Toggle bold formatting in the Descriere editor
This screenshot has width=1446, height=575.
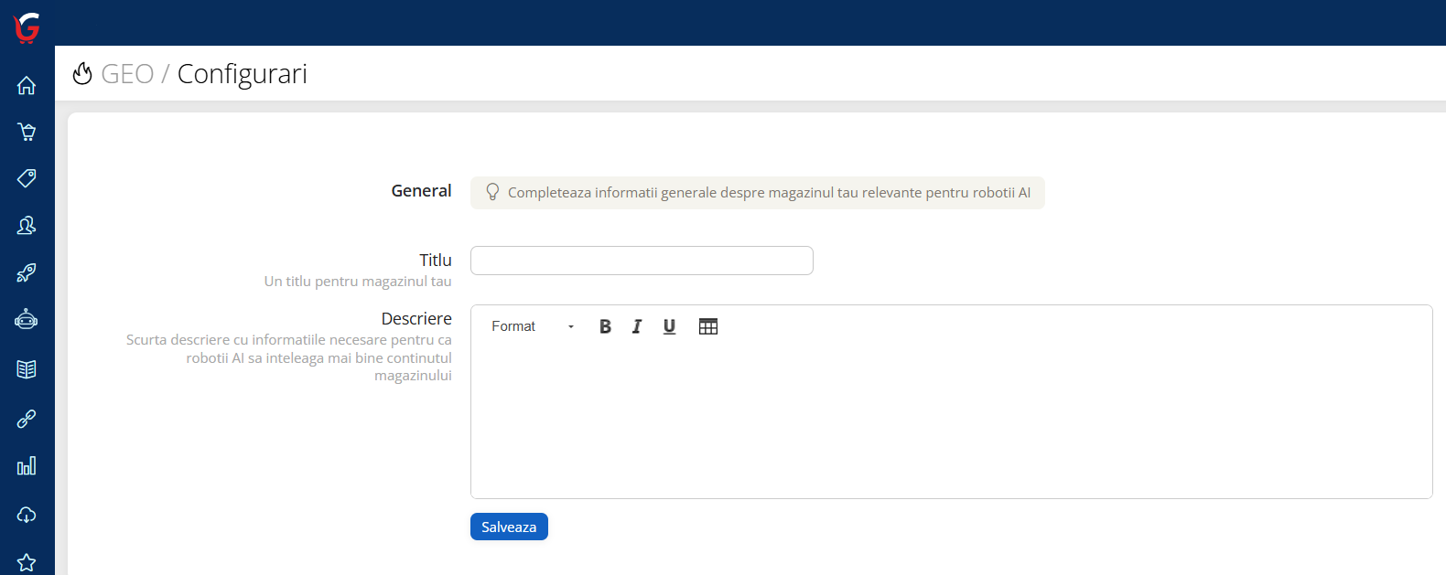point(605,326)
